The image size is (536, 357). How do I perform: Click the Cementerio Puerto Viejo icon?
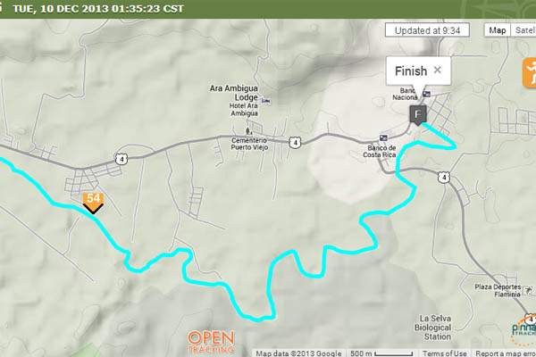(248, 131)
